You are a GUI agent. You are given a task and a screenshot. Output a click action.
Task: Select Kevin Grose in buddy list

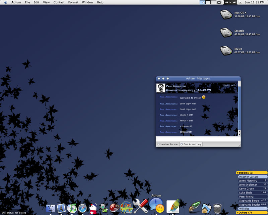(246, 189)
